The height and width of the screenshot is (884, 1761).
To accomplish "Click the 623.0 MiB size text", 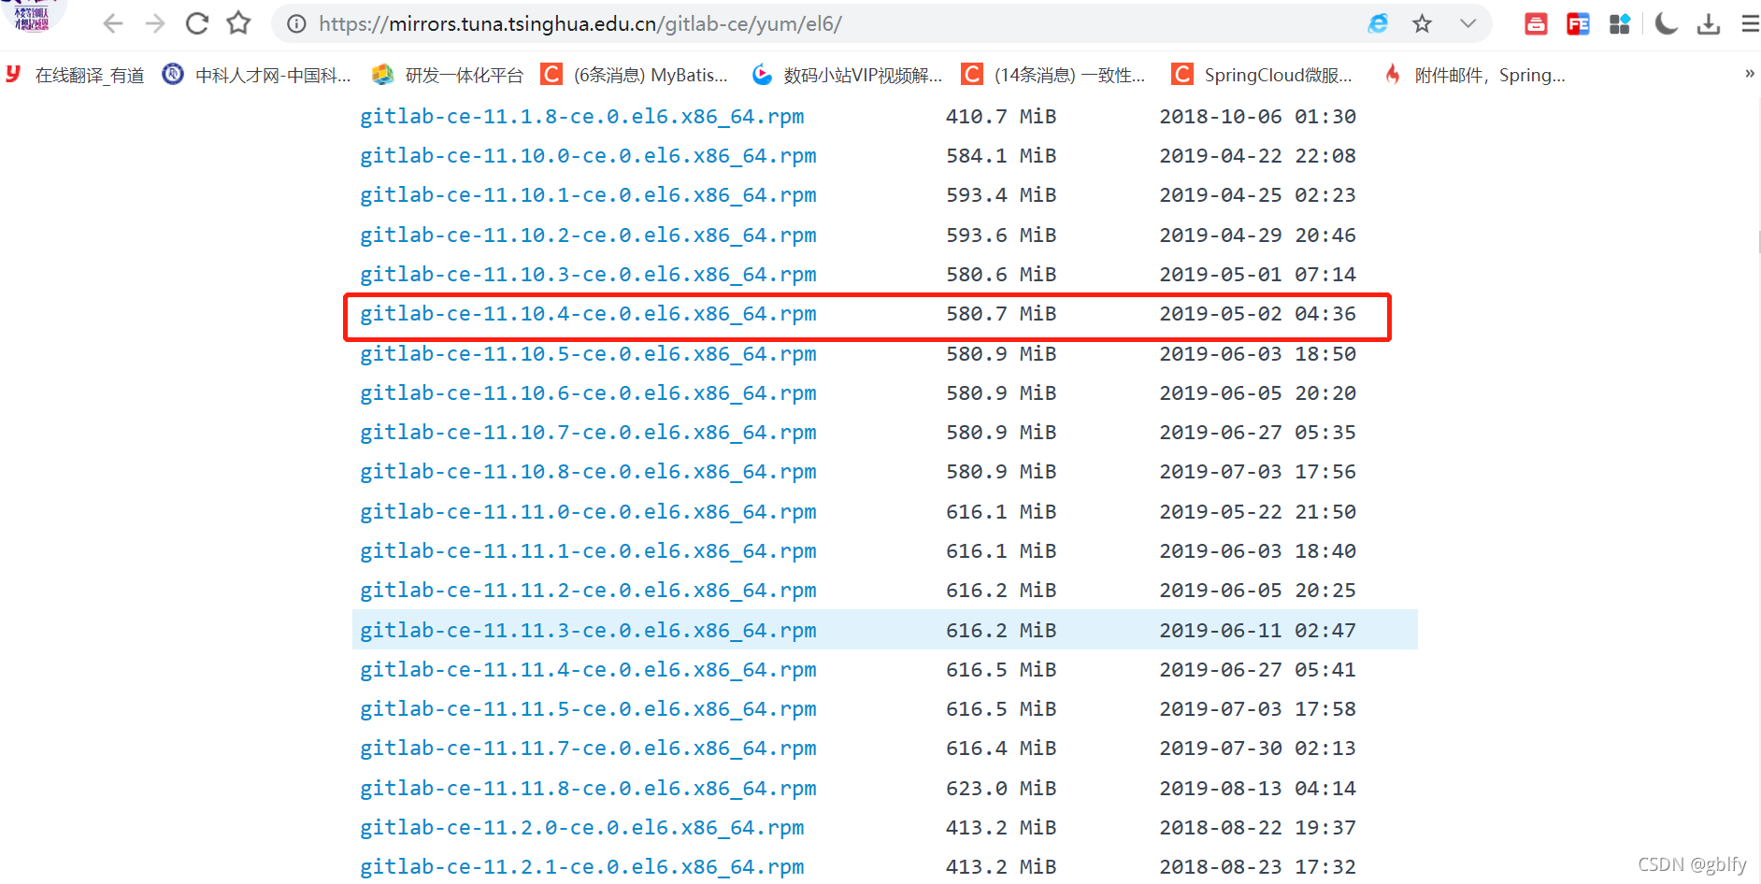I will pyautogui.click(x=1001, y=789).
